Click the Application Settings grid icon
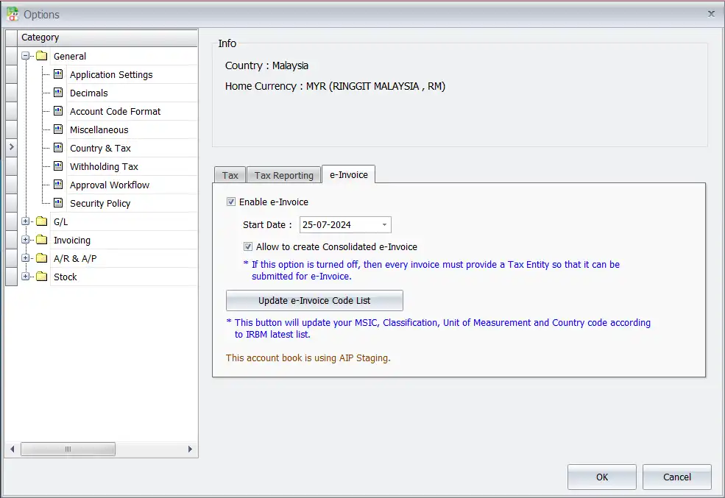This screenshot has height=498, width=725. pos(58,74)
